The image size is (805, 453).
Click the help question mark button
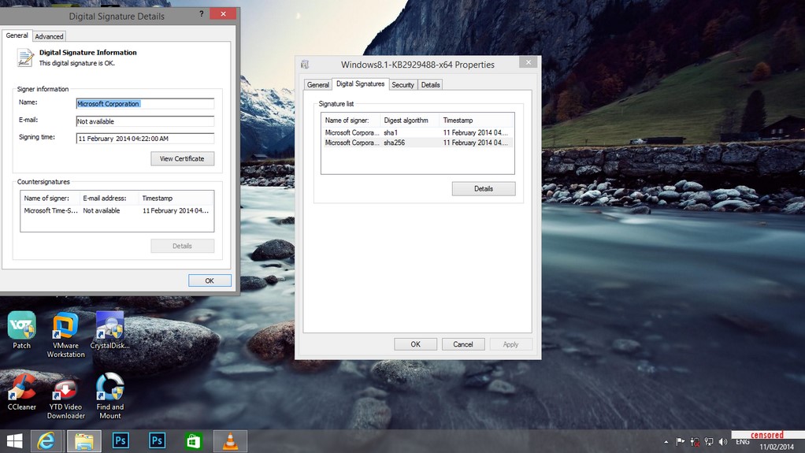[202, 14]
